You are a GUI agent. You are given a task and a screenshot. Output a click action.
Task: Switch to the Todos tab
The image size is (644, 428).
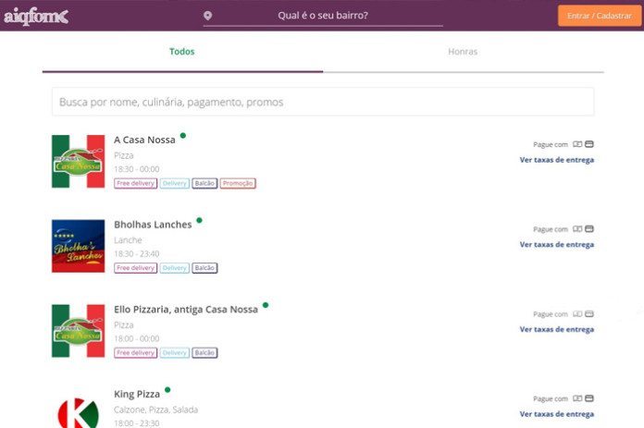pos(182,52)
